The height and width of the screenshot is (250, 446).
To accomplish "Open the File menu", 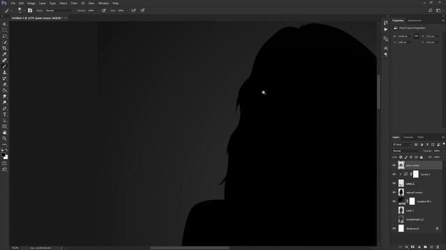I will (13, 3).
